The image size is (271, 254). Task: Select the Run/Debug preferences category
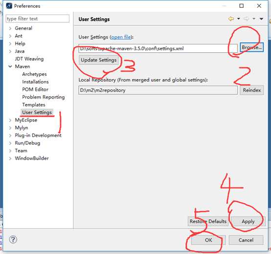pyautogui.click(x=27, y=143)
